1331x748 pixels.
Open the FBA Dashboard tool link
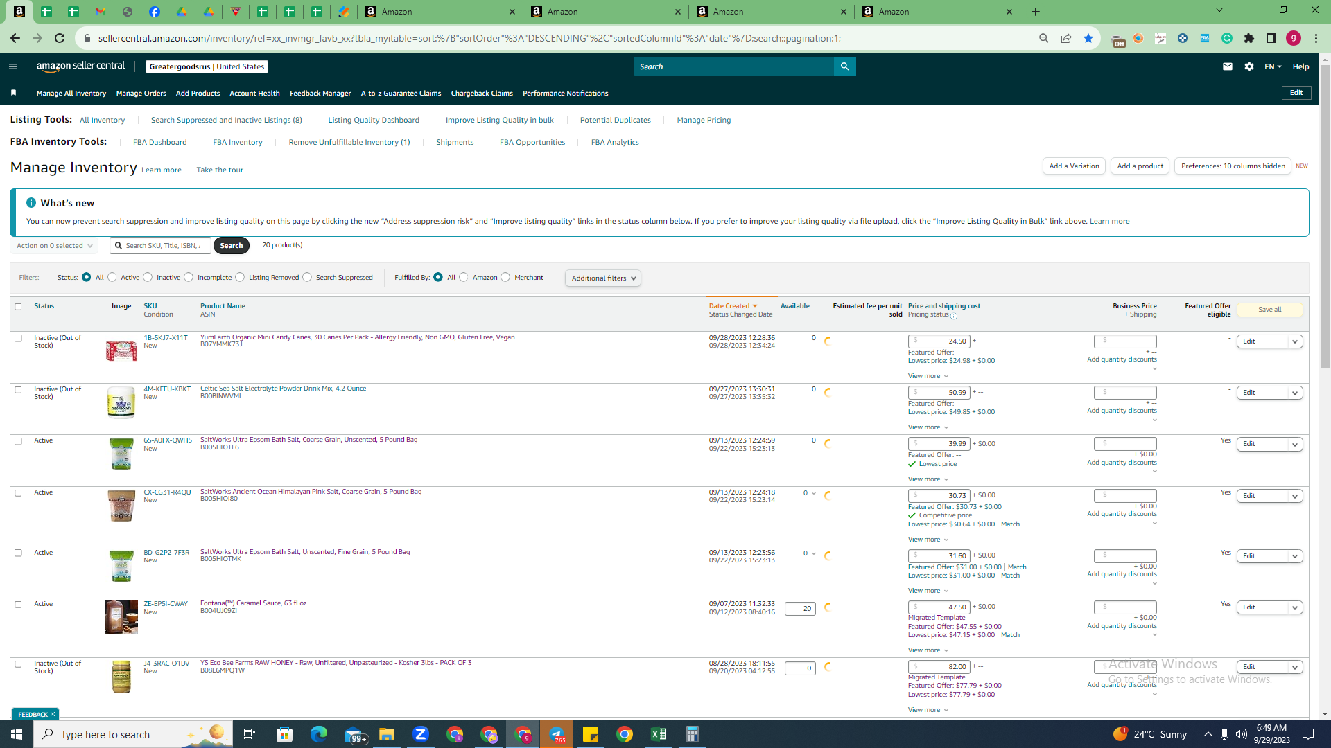coord(159,142)
